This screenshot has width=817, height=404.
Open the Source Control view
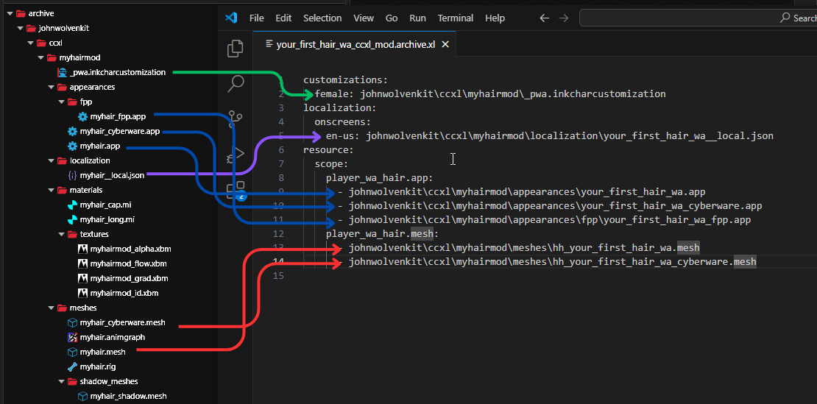click(x=236, y=118)
